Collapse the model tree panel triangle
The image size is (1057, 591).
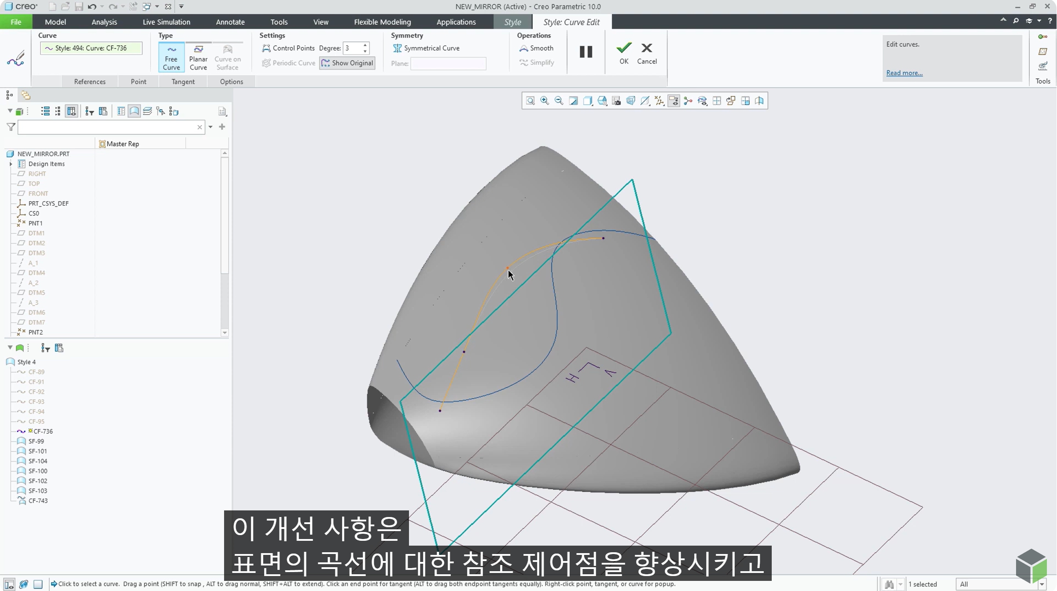pos(10,111)
